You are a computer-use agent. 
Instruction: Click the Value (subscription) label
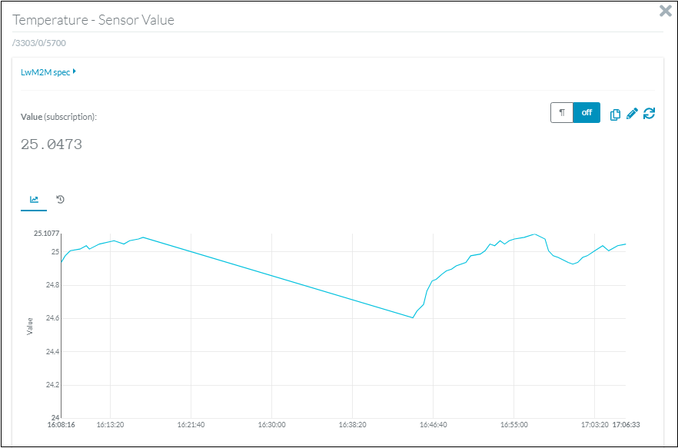(x=58, y=117)
